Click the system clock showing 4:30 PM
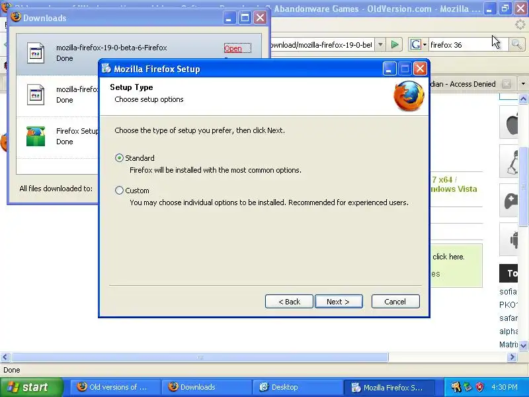 tap(505, 387)
